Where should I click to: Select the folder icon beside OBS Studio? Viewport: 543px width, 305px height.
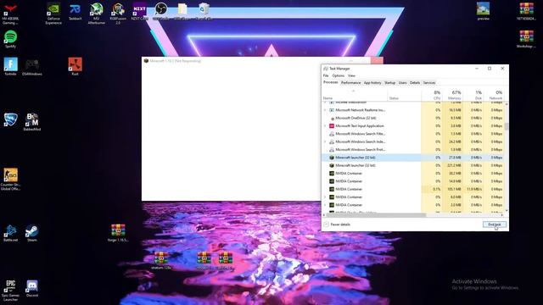tap(182, 11)
